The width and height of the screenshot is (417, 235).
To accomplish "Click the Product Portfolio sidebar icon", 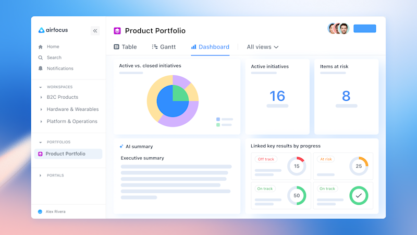I will point(40,154).
